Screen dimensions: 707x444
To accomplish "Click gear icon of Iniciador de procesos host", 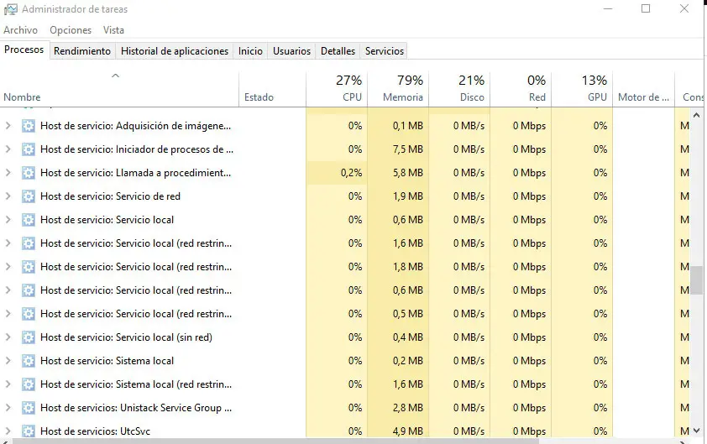I will click(29, 149).
